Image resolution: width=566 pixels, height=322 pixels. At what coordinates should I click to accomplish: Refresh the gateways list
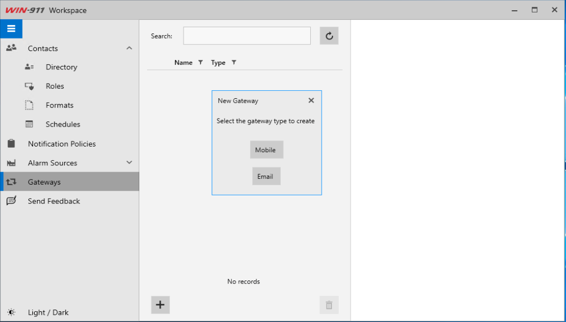point(329,36)
